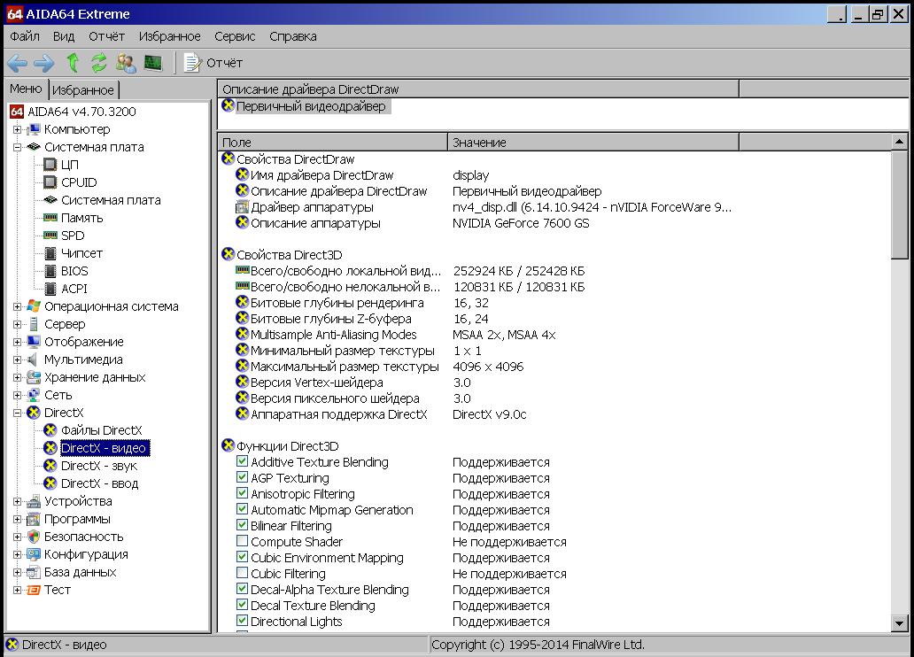Click the users icon in toolbar
Screen dimensions: 914x657
(x=126, y=63)
